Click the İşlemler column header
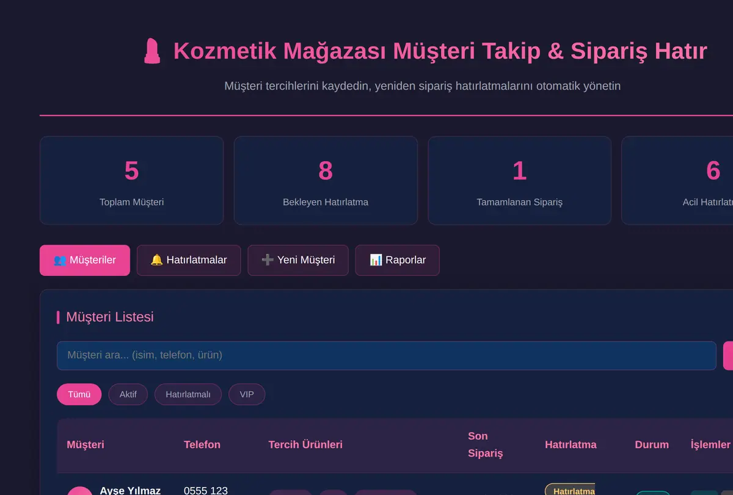This screenshot has height=495, width=733. [x=710, y=444]
